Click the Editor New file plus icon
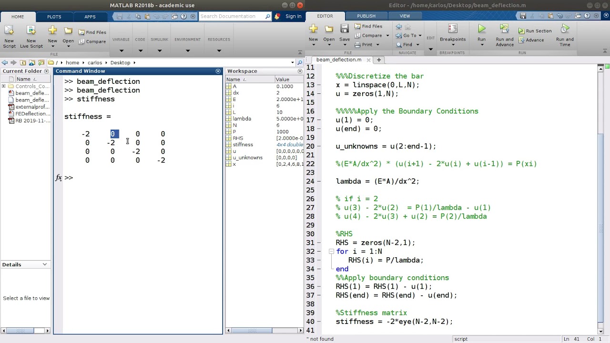 313,29
